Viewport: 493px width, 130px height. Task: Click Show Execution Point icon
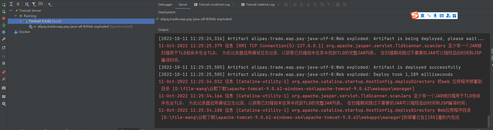[295, 5]
